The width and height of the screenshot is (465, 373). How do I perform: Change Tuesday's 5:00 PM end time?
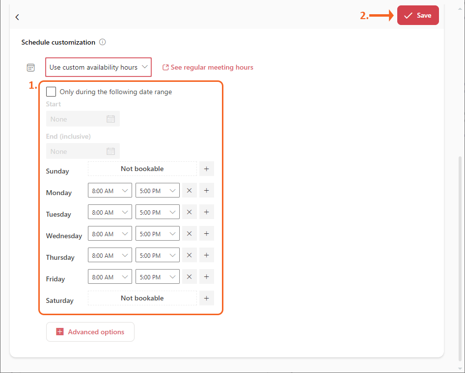pos(158,212)
